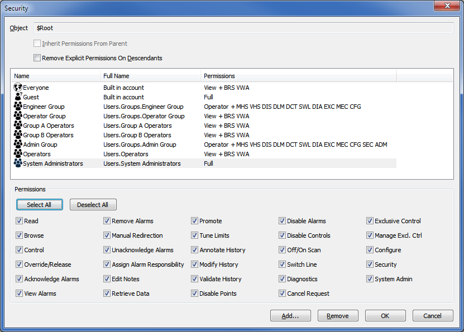Uncheck the Modify History permission
The image size is (464, 332).
click(x=194, y=264)
